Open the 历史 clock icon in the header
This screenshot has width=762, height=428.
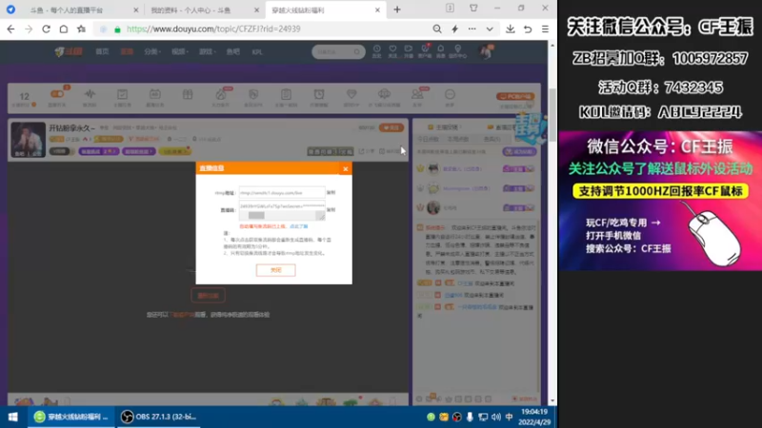tap(376, 51)
